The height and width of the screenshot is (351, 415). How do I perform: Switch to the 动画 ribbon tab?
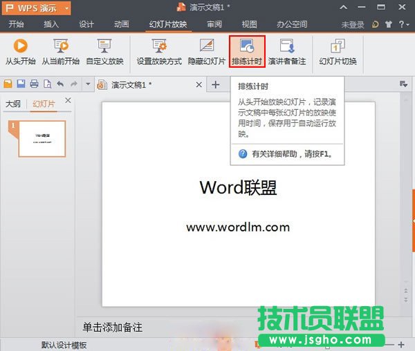click(122, 24)
